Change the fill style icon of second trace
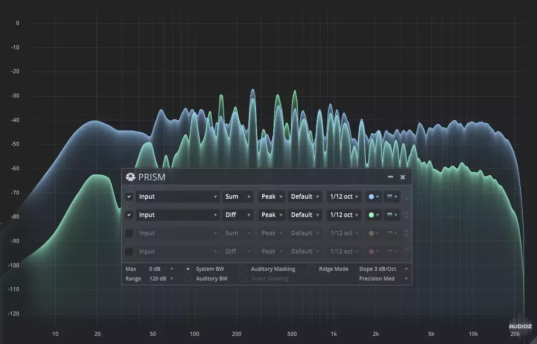537x344 pixels. click(x=392, y=215)
